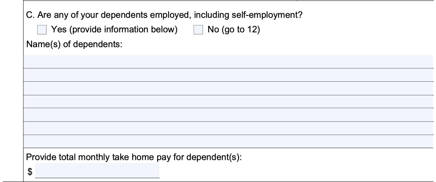Image resolution: width=436 pixels, height=182 pixels.
Task: Click the word "Yes" beside the first checkbox
Action: click(x=59, y=30)
